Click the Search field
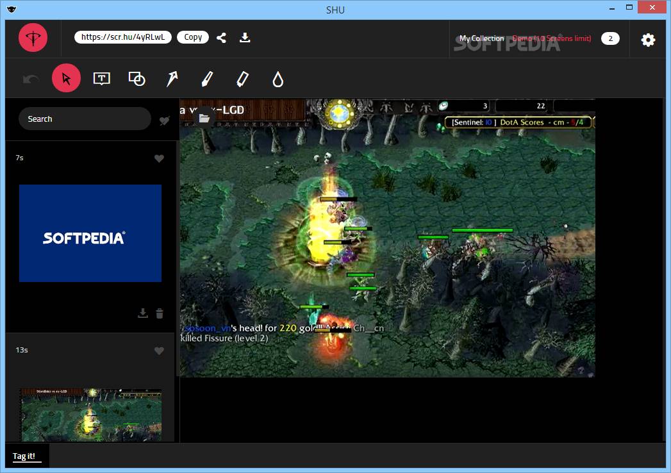The image size is (671, 473). (x=85, y=119)
